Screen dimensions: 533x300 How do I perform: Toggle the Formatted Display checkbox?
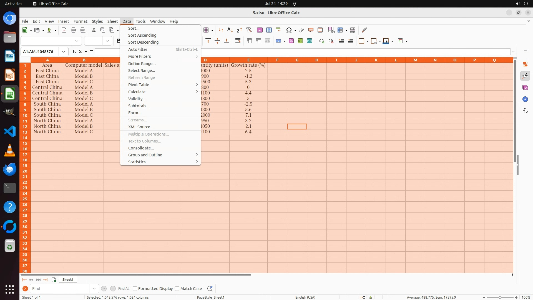[x=135, y=289]
